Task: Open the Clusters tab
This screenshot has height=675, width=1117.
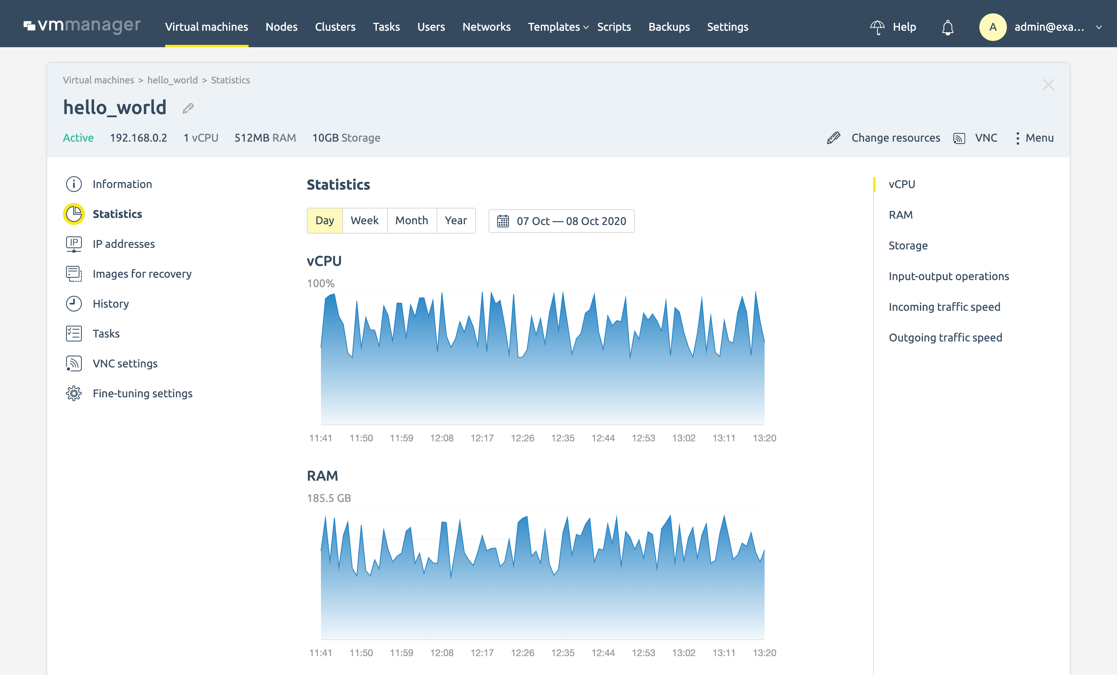Action: (x=335, y=27)
